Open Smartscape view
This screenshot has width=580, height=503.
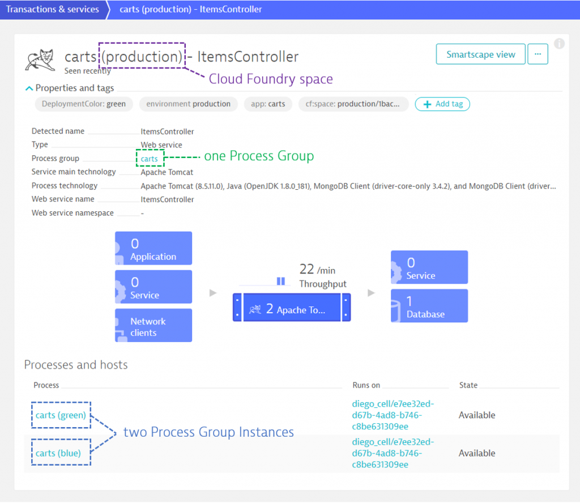click(480, 54)
